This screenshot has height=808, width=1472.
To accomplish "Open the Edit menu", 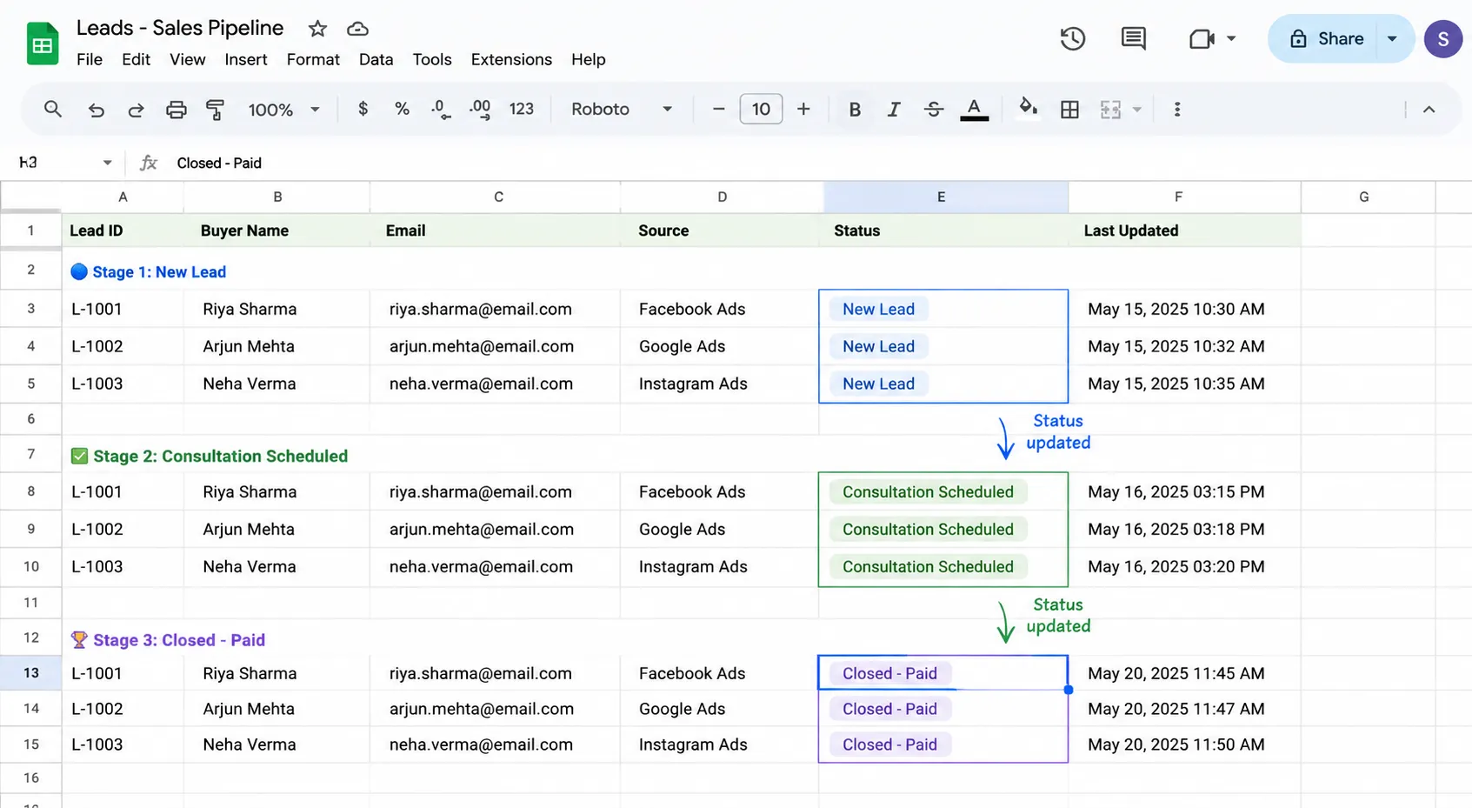I will tap(136, 59).
